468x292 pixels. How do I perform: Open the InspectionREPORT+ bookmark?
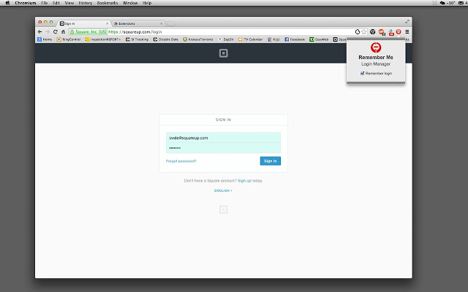point(103,39)
